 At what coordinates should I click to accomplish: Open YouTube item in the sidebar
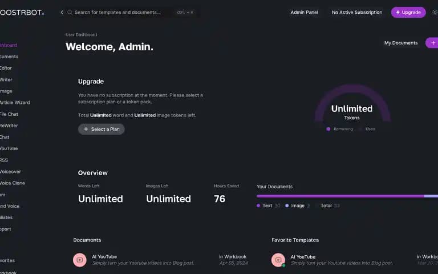point(9,148)
